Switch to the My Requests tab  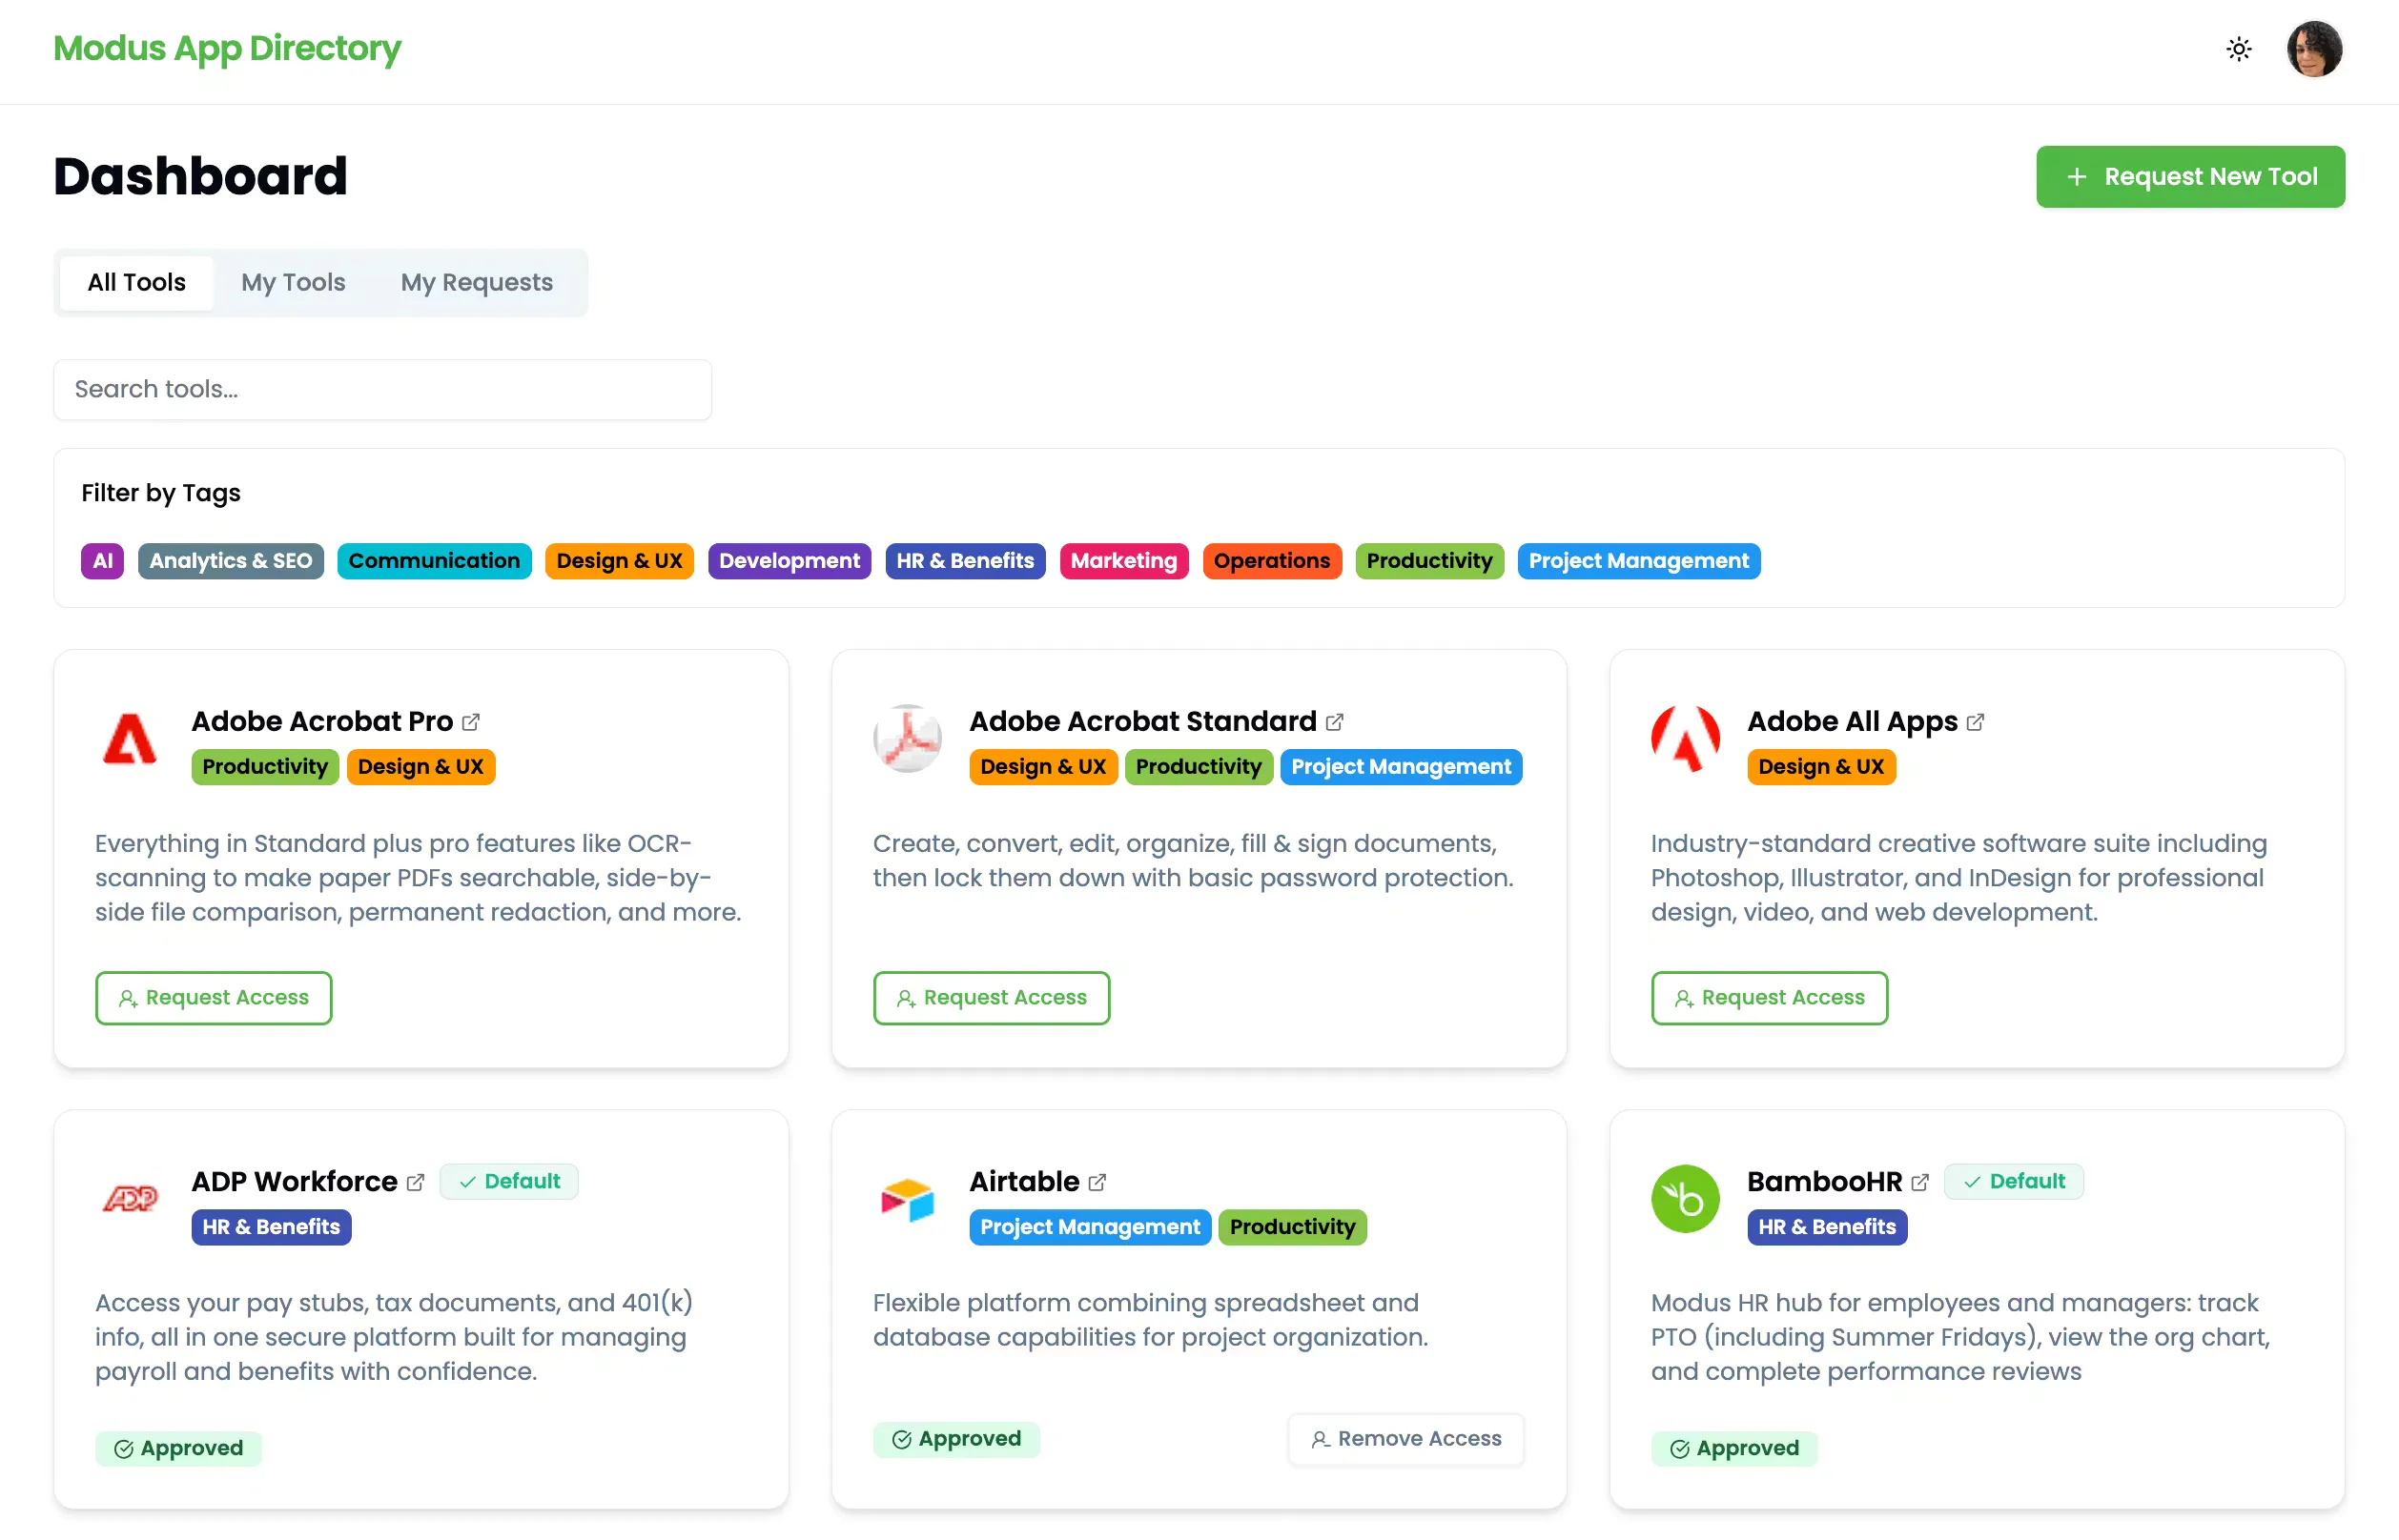[x=476, y=283]
